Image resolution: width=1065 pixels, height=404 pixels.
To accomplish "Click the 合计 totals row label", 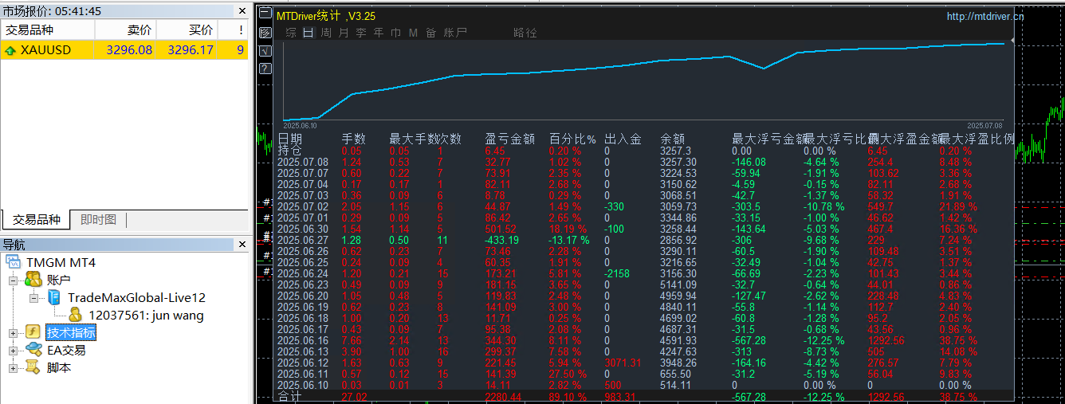I will 289,396.
